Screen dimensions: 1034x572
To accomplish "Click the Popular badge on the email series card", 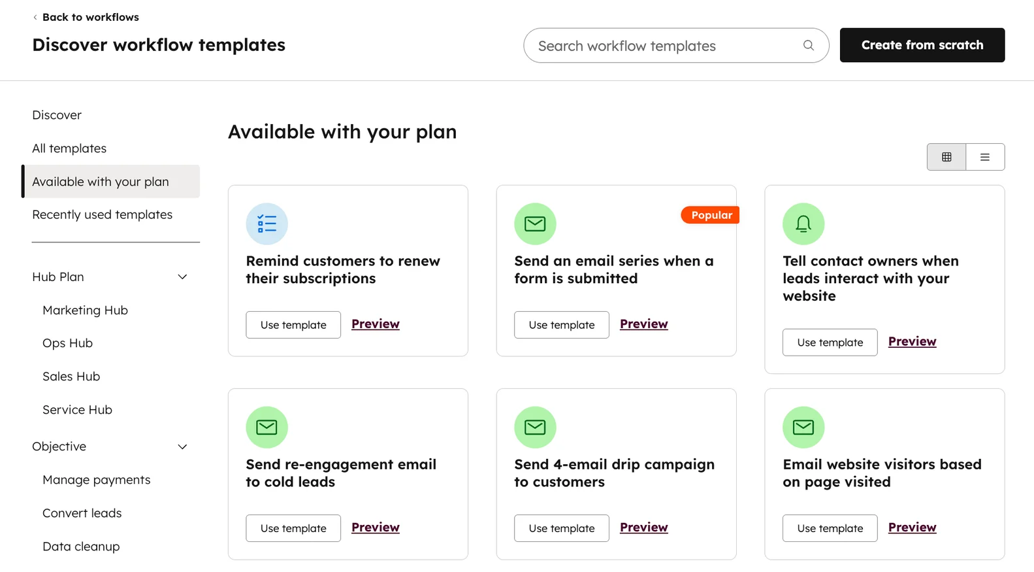I will [x=710, y=214].
